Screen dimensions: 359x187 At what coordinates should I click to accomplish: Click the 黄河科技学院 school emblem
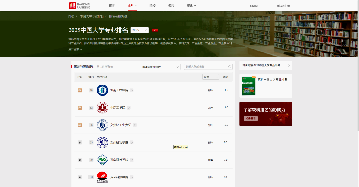102,177
